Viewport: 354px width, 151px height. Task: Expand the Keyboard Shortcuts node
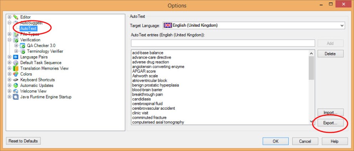click(x=9, y=80)
